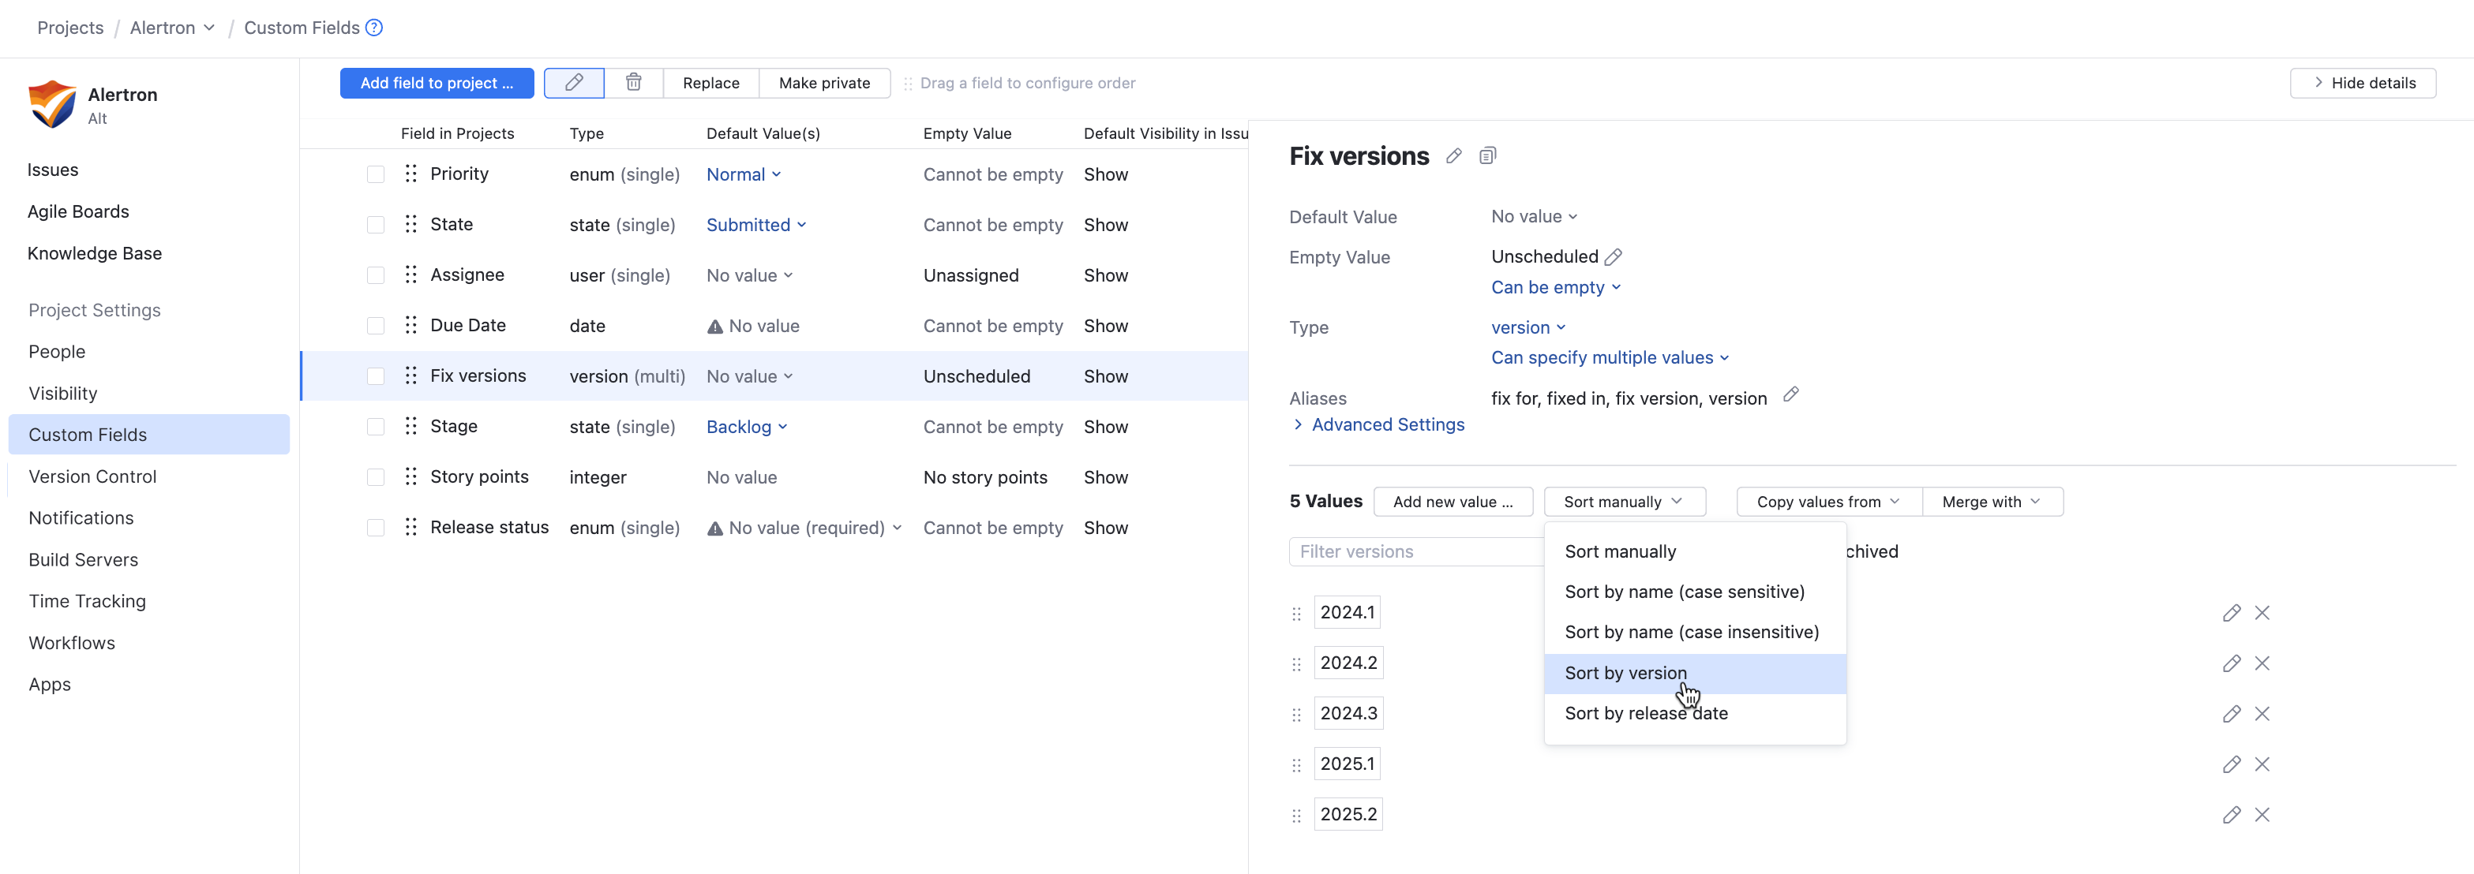2474x874 pixels.
Task: Copy the Fix versions field
Action: [x=1488, y=155]
